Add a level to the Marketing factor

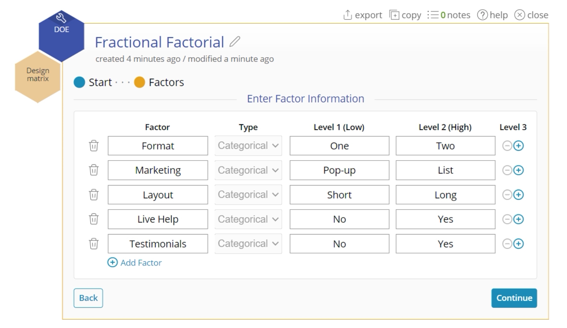coord(518,170)
